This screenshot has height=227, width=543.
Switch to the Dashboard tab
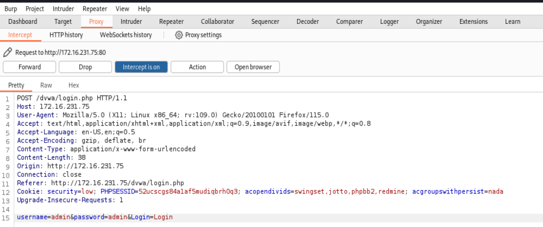tap(23, 22)
